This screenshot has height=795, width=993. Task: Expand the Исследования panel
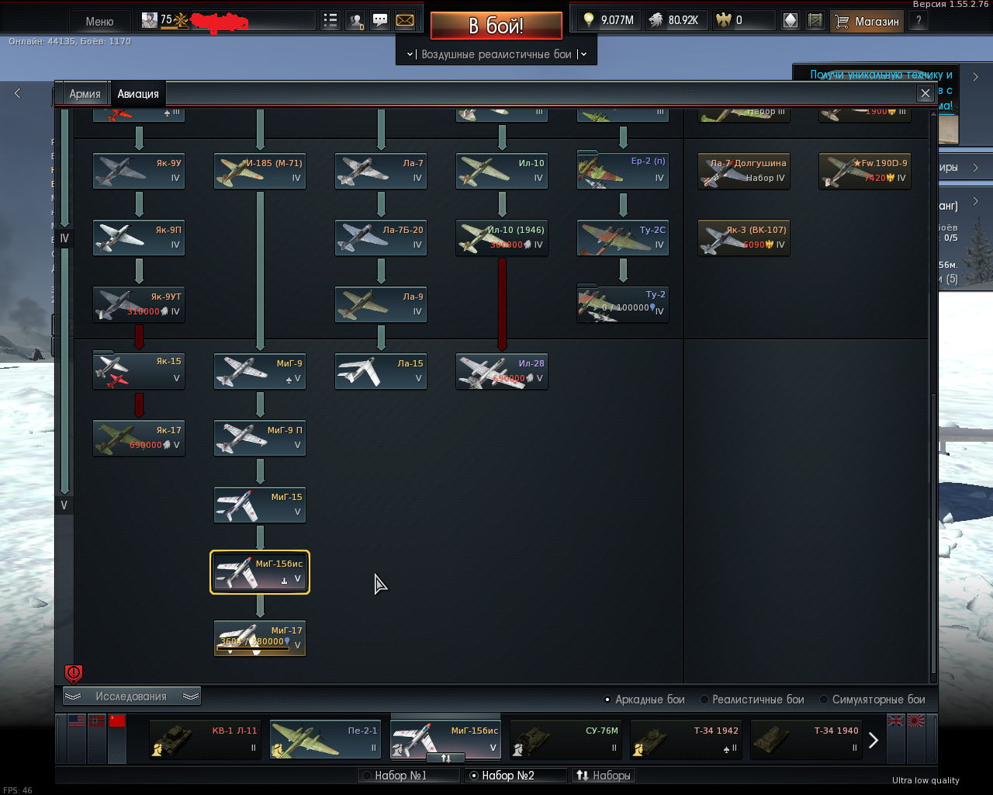click(x=131, y=696)
